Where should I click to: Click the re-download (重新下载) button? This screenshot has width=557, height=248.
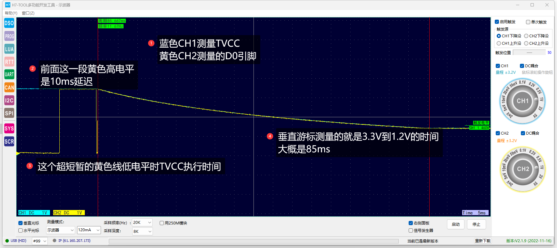pyautogui.click(x=483, y=241)
